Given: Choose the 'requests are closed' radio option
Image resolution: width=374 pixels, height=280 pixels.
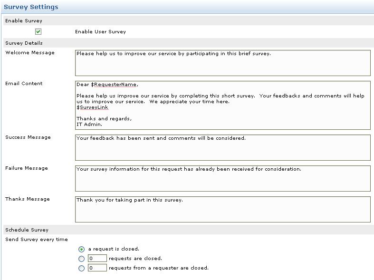Looking at the screenshot, I should 82,259.
